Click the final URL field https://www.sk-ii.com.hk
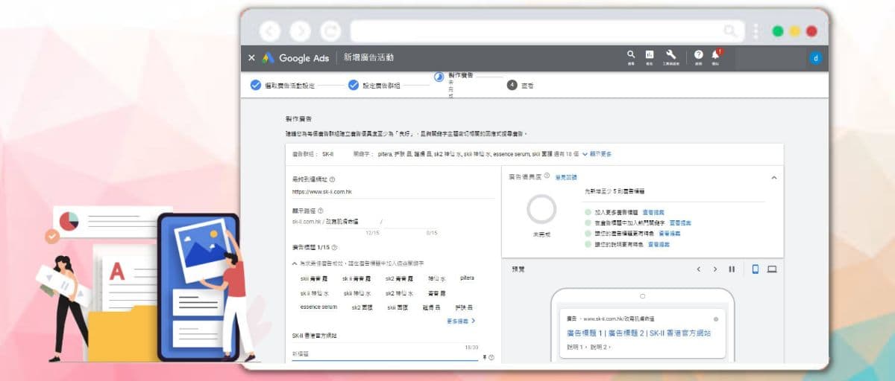Viewport: 895px width, 381px height. 393,192
